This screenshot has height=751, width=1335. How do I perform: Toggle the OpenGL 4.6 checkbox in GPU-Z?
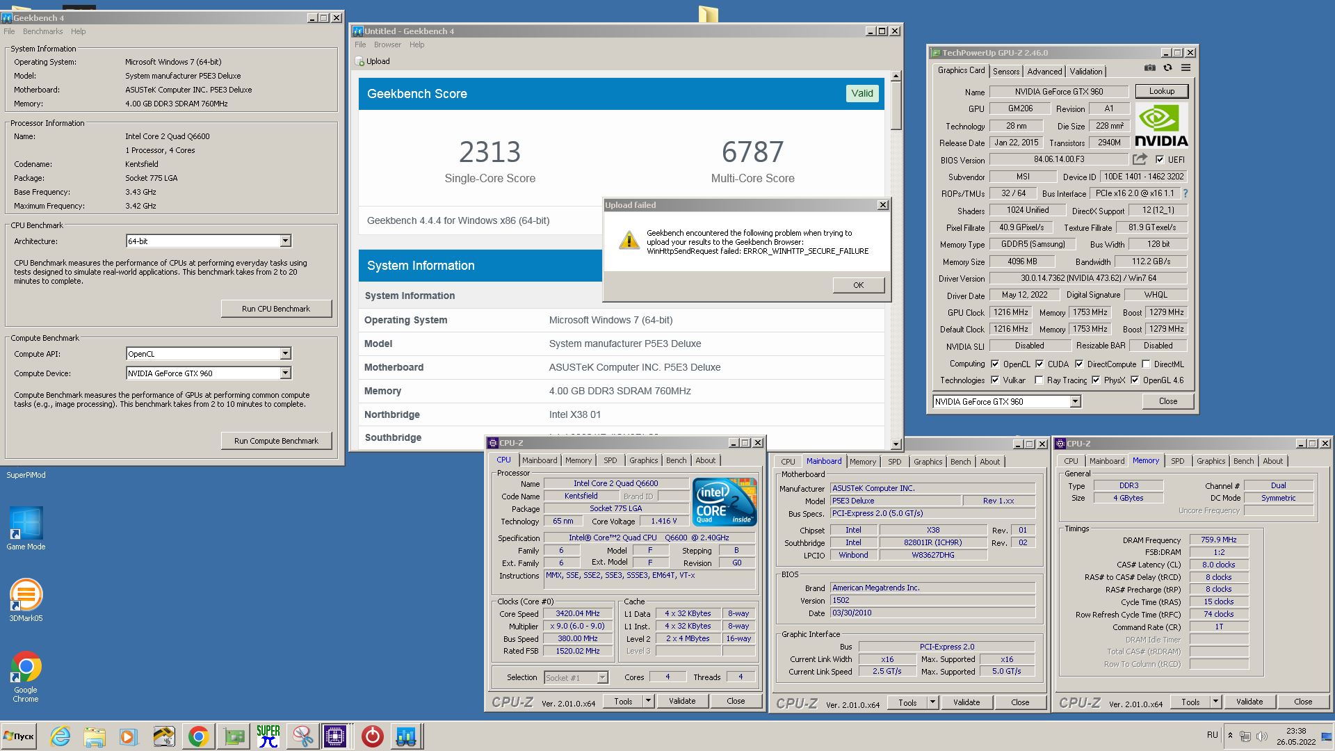(1135, 380)
